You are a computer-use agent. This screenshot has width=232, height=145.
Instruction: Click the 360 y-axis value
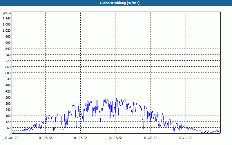(x=8, y=97)
